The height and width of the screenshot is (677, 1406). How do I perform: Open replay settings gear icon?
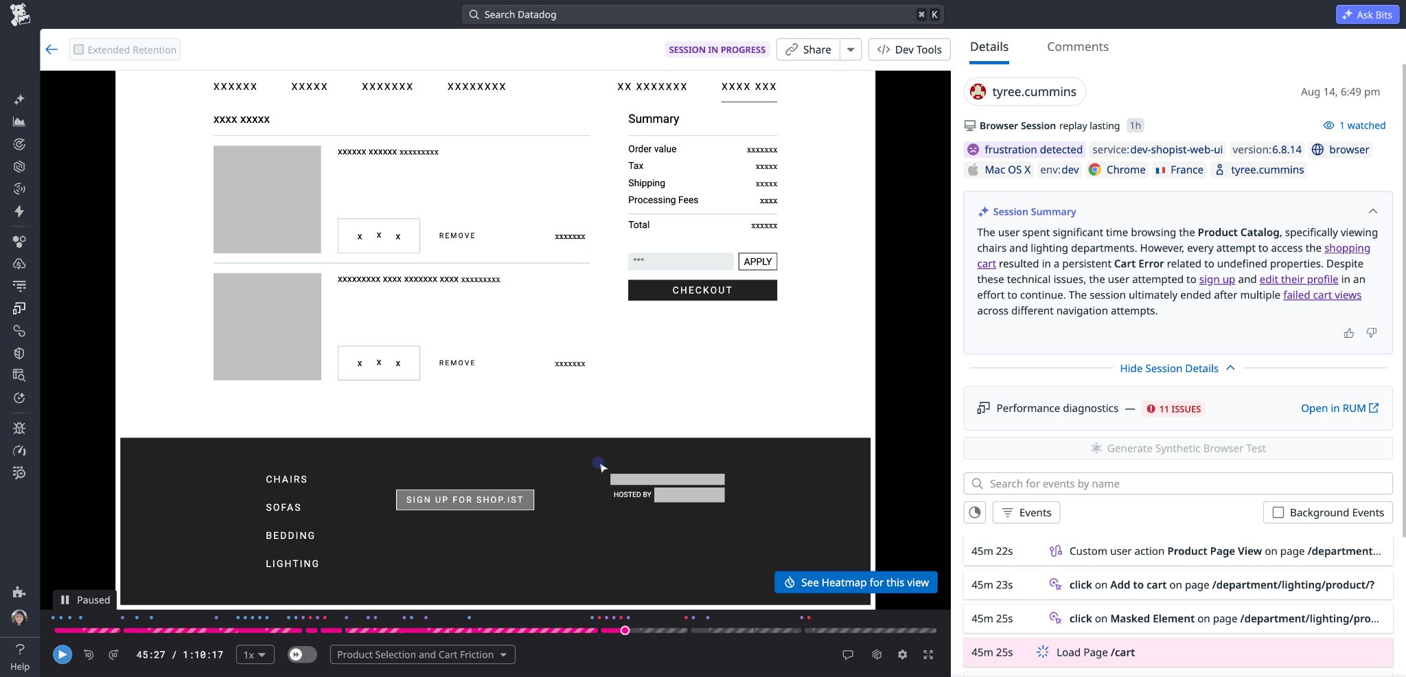point(902,654)
